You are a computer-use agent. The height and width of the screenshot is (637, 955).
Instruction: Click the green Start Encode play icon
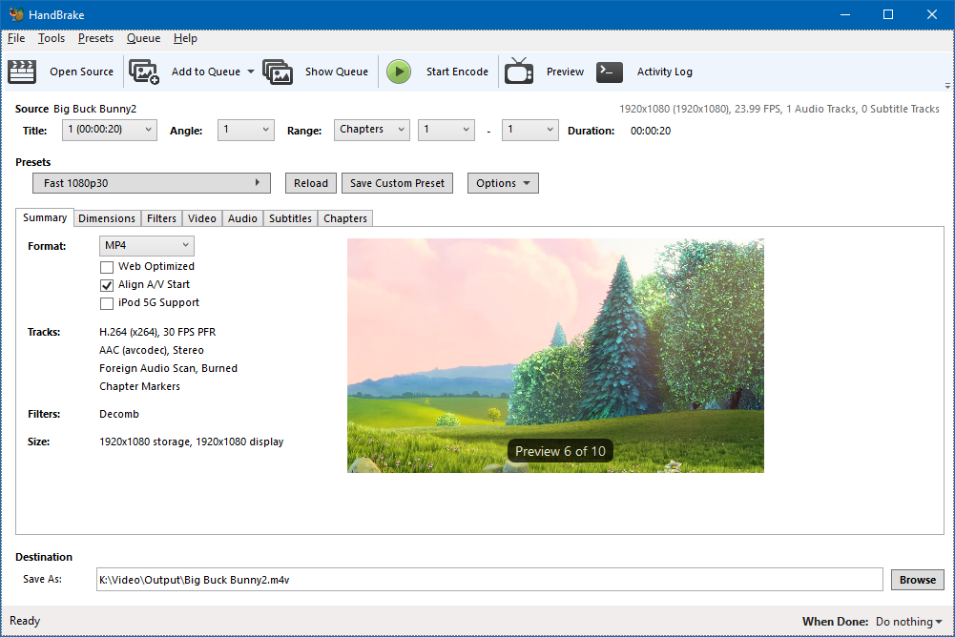[x=399, y=72]
